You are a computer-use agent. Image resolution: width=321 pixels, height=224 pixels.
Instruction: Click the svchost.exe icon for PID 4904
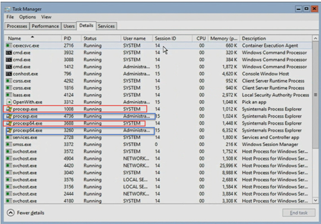click(9, 159)
